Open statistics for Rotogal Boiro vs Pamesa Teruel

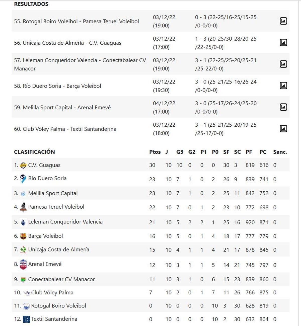[x=283, y=21]
